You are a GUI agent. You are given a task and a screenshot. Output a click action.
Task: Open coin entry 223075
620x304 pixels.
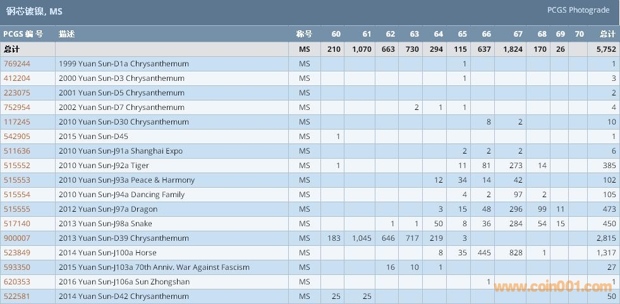click(x=17, y=93)
